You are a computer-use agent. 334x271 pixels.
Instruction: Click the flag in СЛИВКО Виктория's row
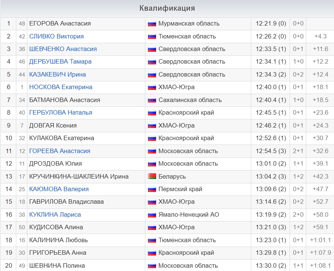pyautogui.click(x=152, y=36)
